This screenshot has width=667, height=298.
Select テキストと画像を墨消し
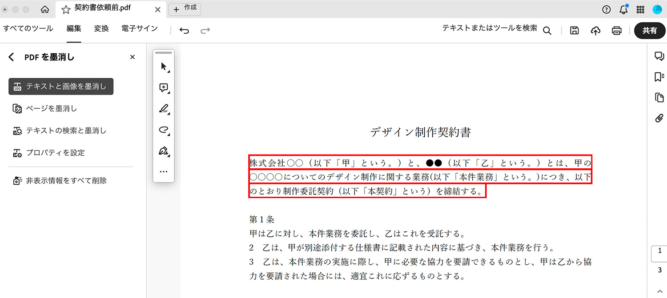click(61, 87)
